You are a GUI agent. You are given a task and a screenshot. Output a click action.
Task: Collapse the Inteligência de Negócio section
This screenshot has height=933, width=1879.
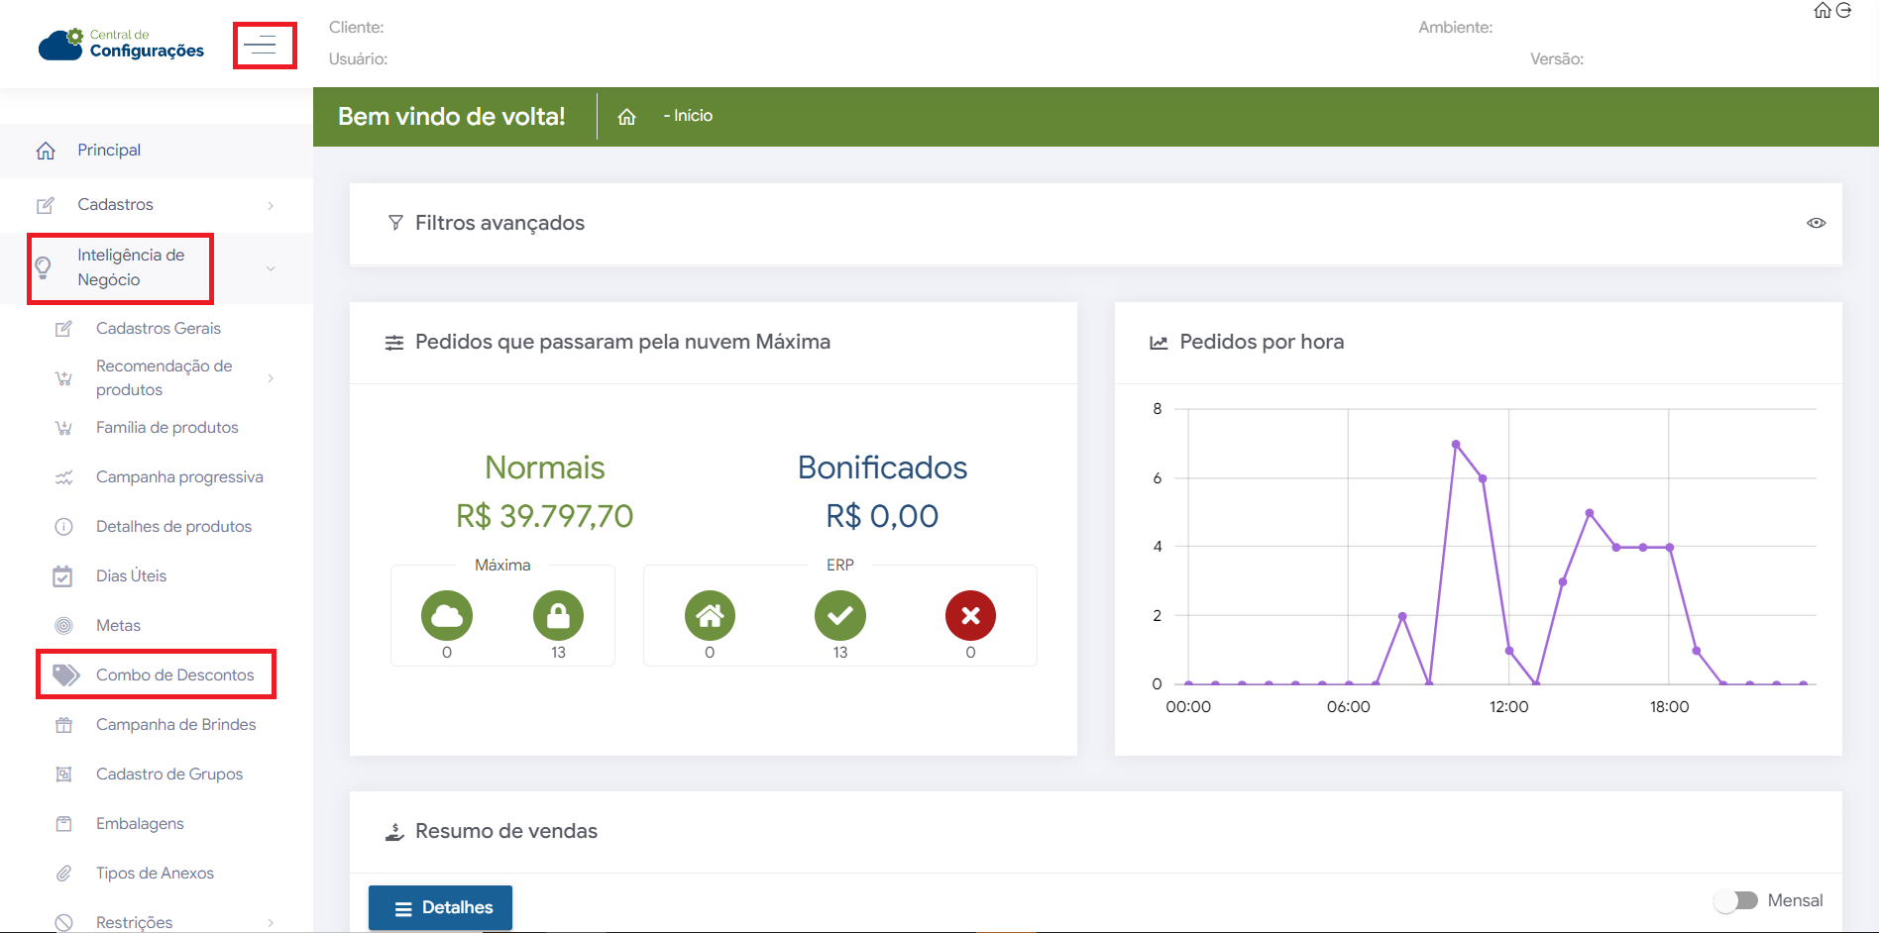point(271,268)
